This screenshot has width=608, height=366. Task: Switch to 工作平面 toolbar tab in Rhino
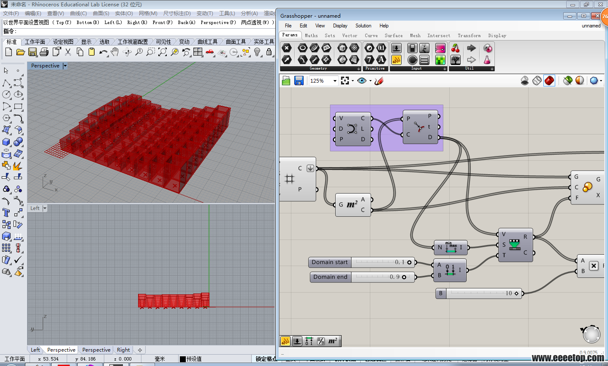[x=35, y=42]
